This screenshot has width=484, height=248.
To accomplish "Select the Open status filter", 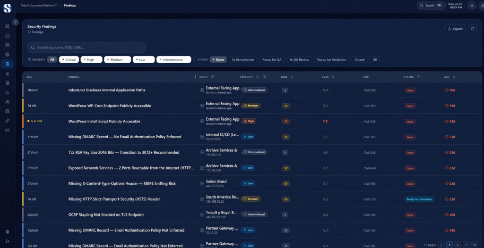I will [x=218, y=60].
